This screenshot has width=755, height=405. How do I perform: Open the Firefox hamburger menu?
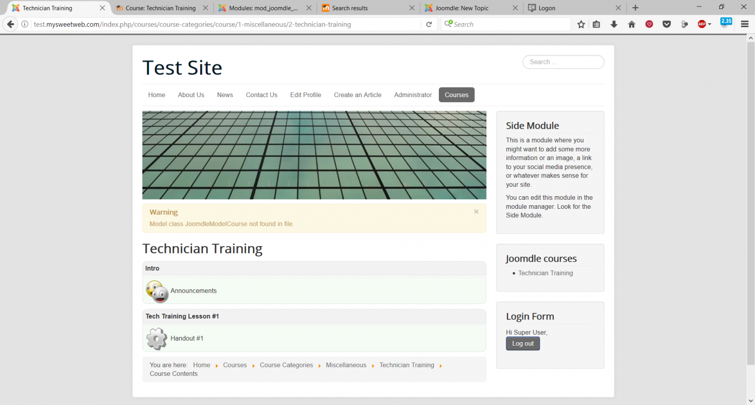[745, 24]
